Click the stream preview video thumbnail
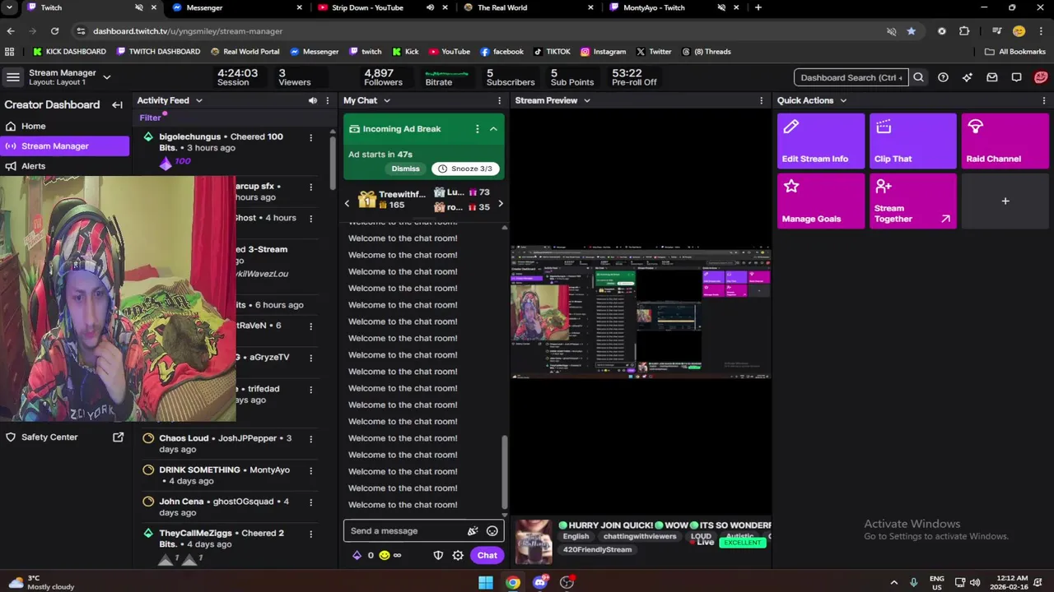1054x592 pixels. 641,312
